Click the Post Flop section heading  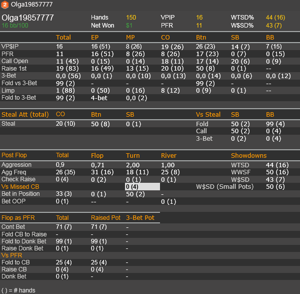tap(14, 155)
